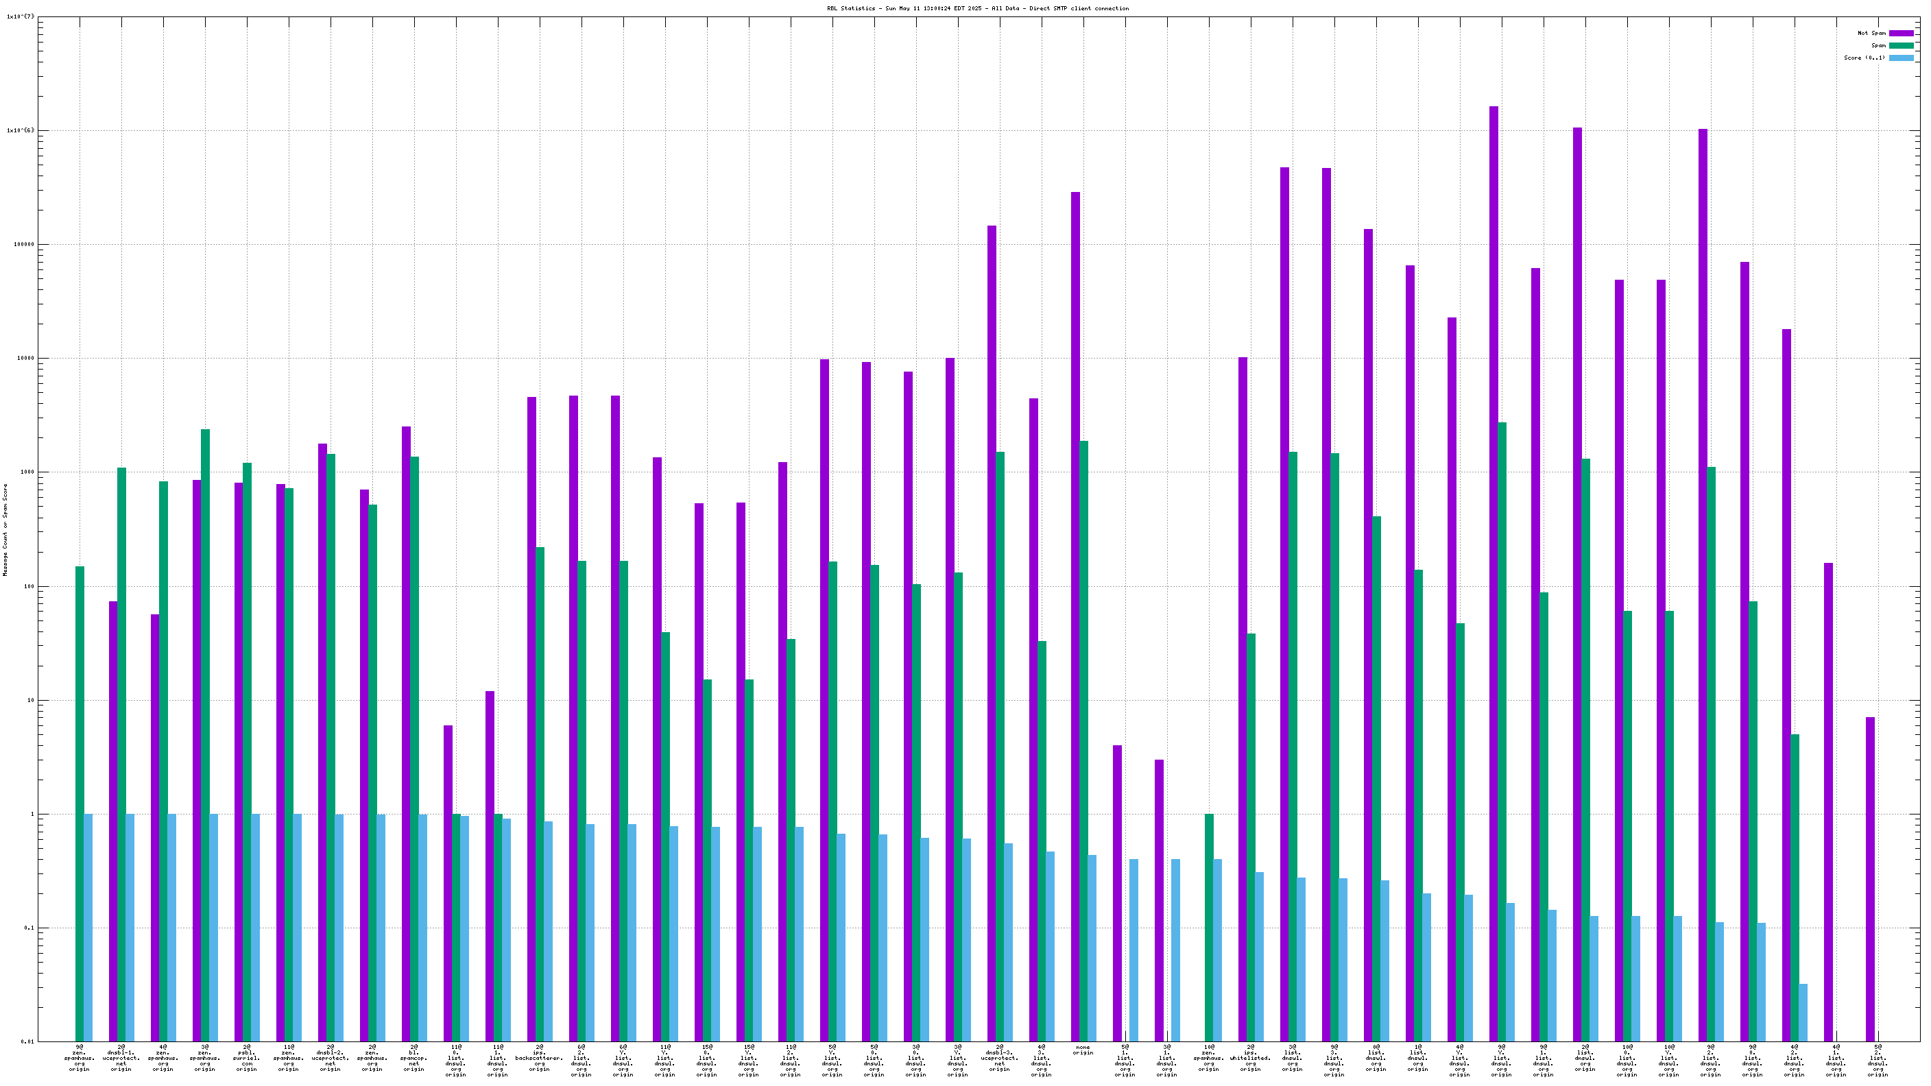The height and width of the screenshot is (1086, 1931).
Task: Click the RBL Statistics chart title
Action: pos(977,8)
